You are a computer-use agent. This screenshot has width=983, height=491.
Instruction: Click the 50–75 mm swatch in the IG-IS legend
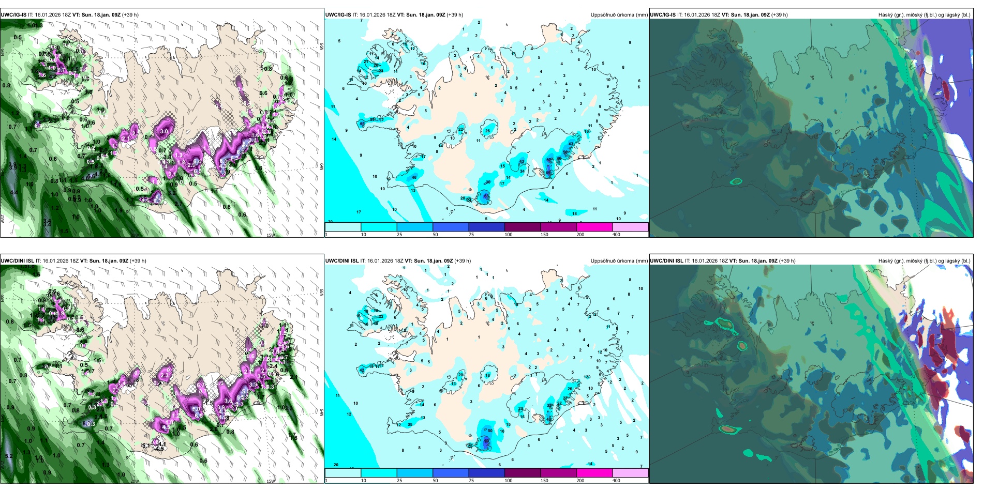[451, 227]
